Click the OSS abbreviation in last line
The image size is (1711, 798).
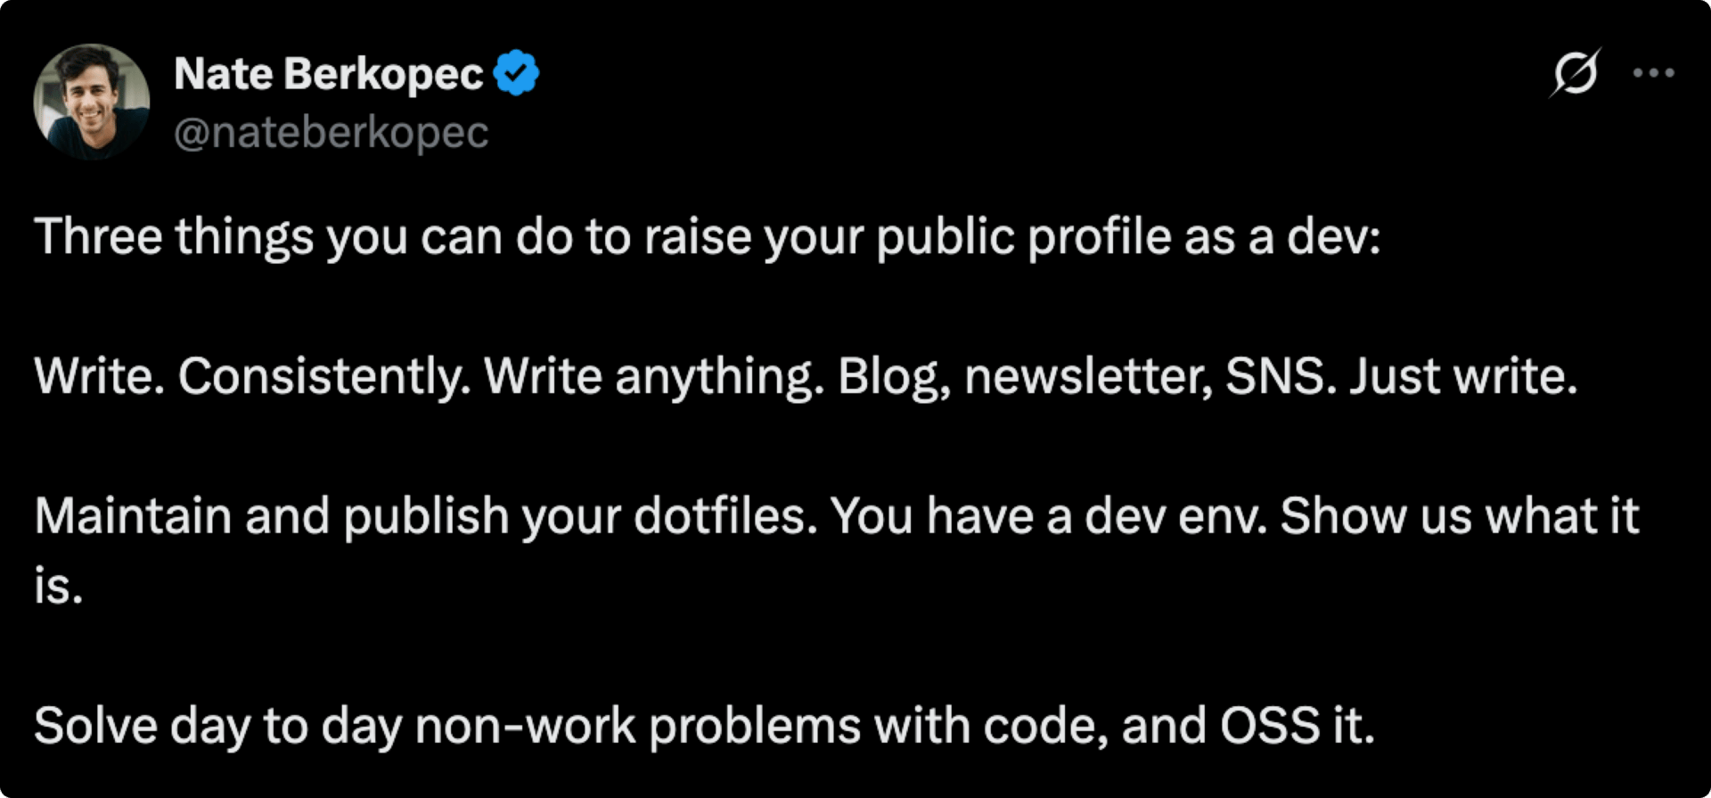coord(1270,726)
